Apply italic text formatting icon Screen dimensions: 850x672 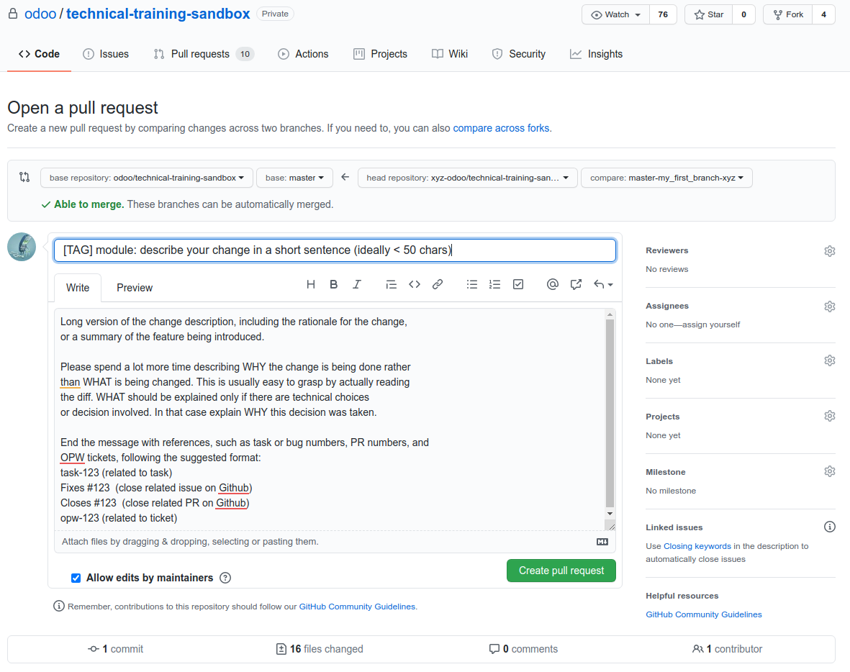click(x=357, y=284)
